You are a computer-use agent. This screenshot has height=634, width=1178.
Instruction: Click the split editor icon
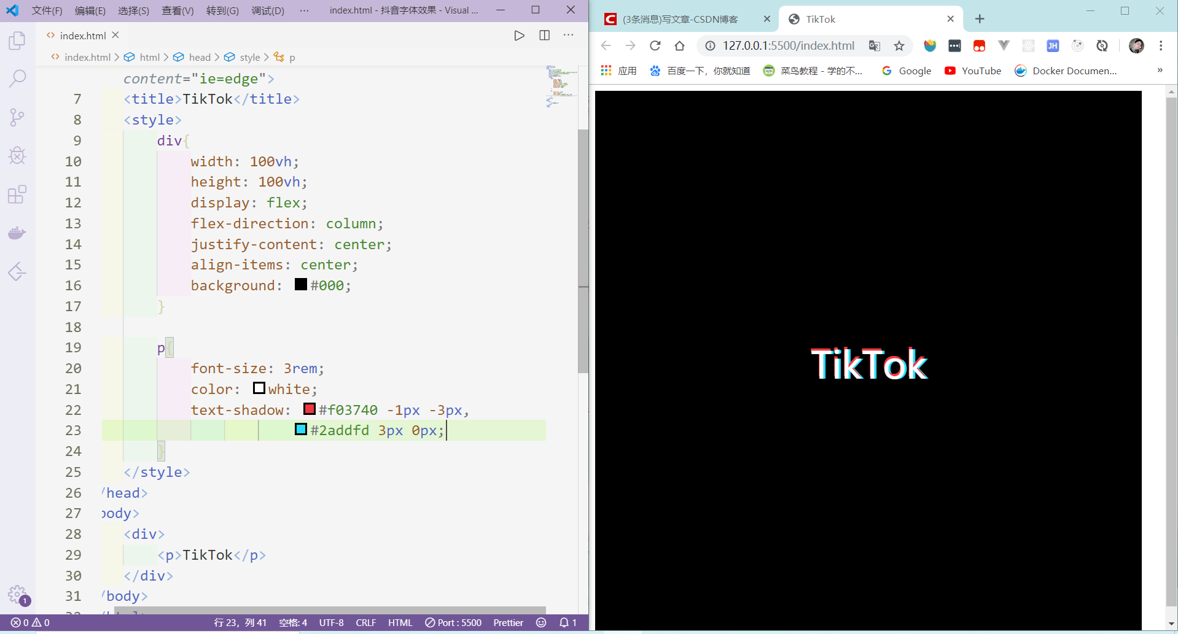[x=544, y=36]
